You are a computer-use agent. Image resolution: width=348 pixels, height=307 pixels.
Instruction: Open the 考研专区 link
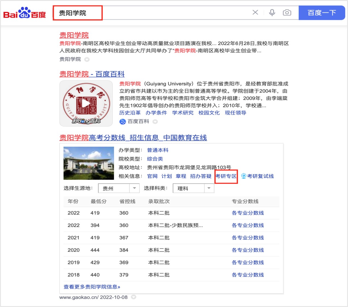(226, 176)
